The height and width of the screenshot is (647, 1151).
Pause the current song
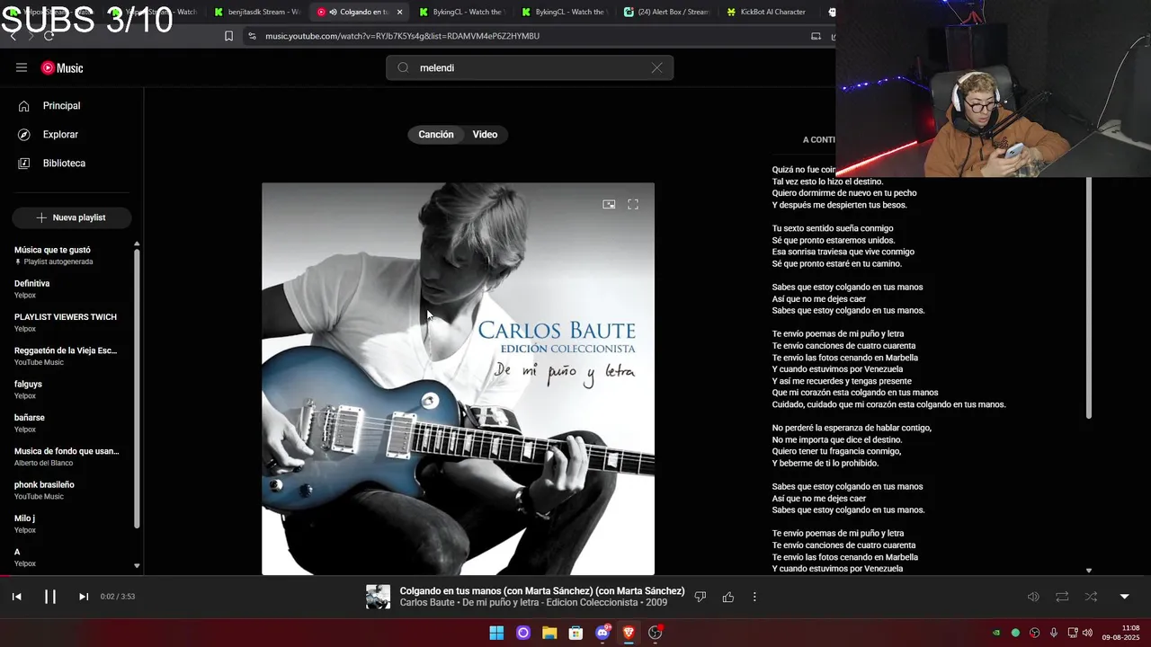coord(50,597)
